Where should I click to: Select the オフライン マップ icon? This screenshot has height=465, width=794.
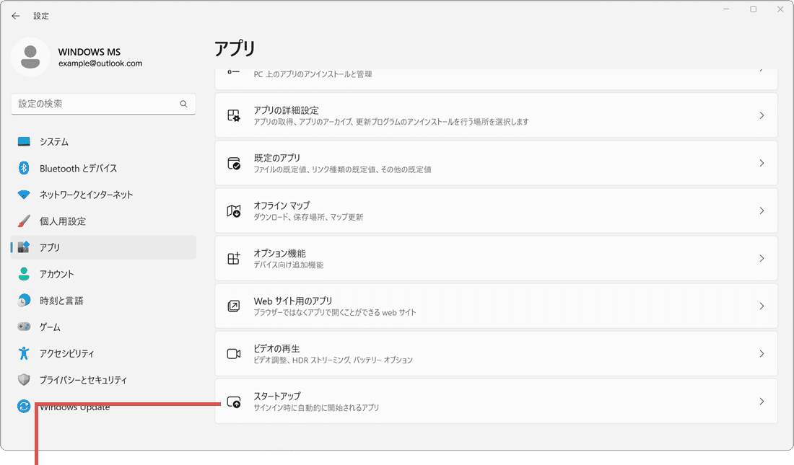pyautogui.click(x=234, y=210)
